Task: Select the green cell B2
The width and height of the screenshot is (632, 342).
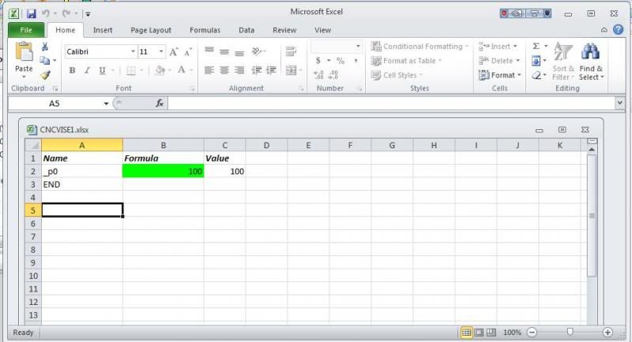Action: pos(163,171)
